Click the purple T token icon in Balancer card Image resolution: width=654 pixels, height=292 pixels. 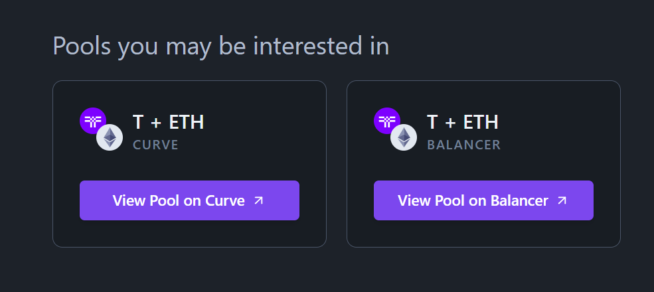386,121
